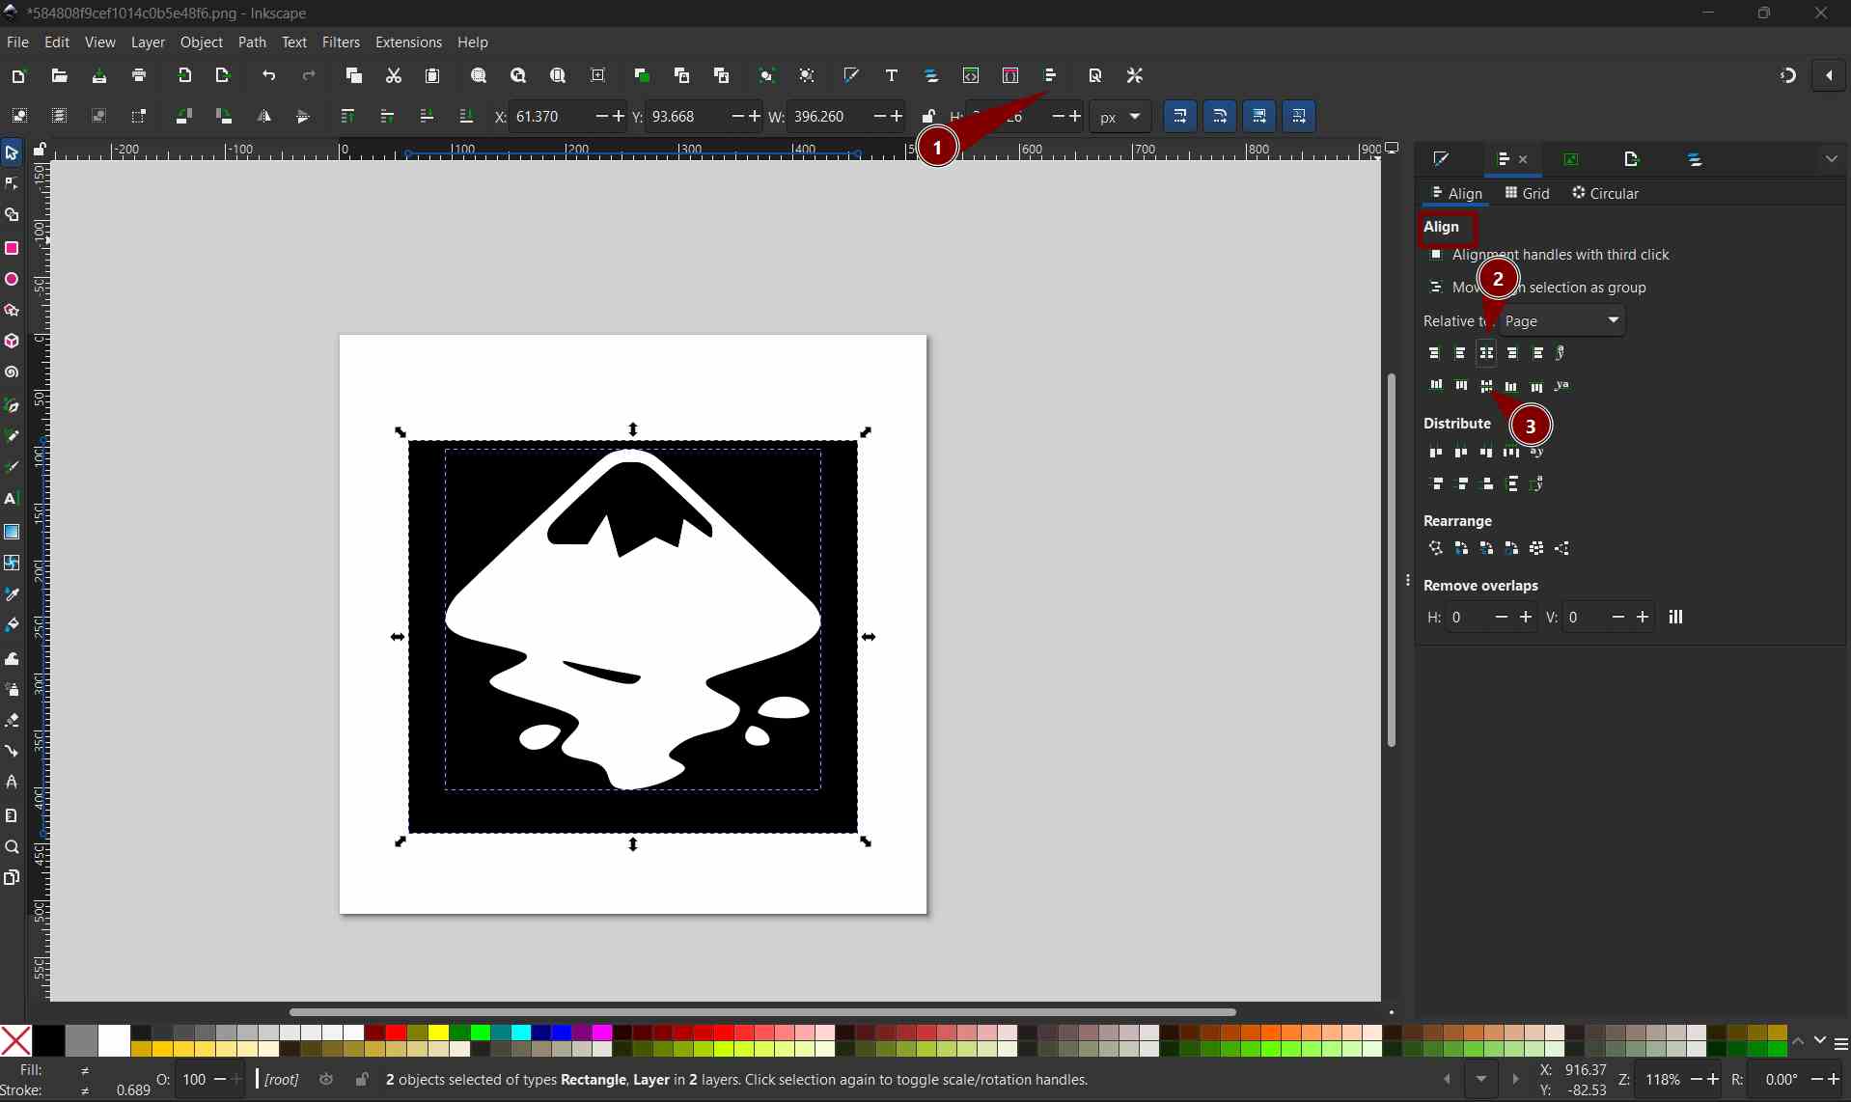Image resolution: width=1851 pixels, height=1102 pixels.
Task: Toggle scale stroke width with object
Action: [x=1180, y=117]
